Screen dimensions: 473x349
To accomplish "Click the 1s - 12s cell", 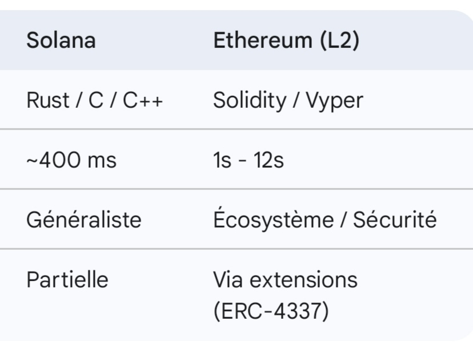I will (x=248, y=160).
